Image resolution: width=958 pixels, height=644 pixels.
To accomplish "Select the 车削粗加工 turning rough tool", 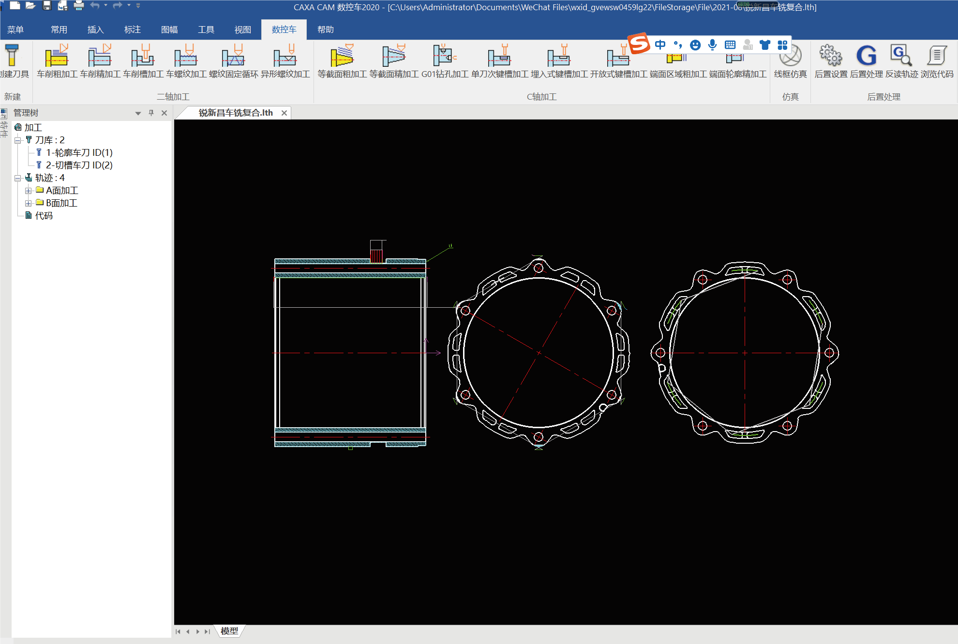I will [x=57, y=57].
